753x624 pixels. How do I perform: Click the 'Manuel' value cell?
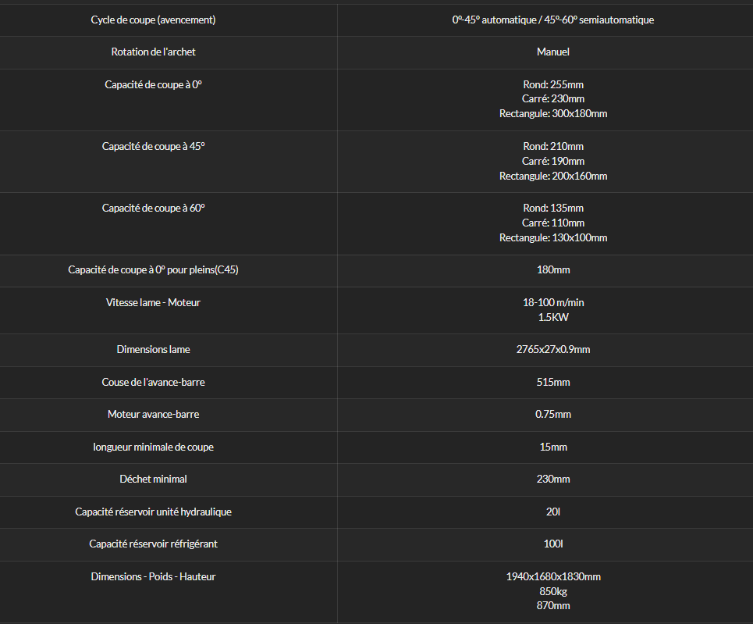pyautogui.click(x=552, y=52)
